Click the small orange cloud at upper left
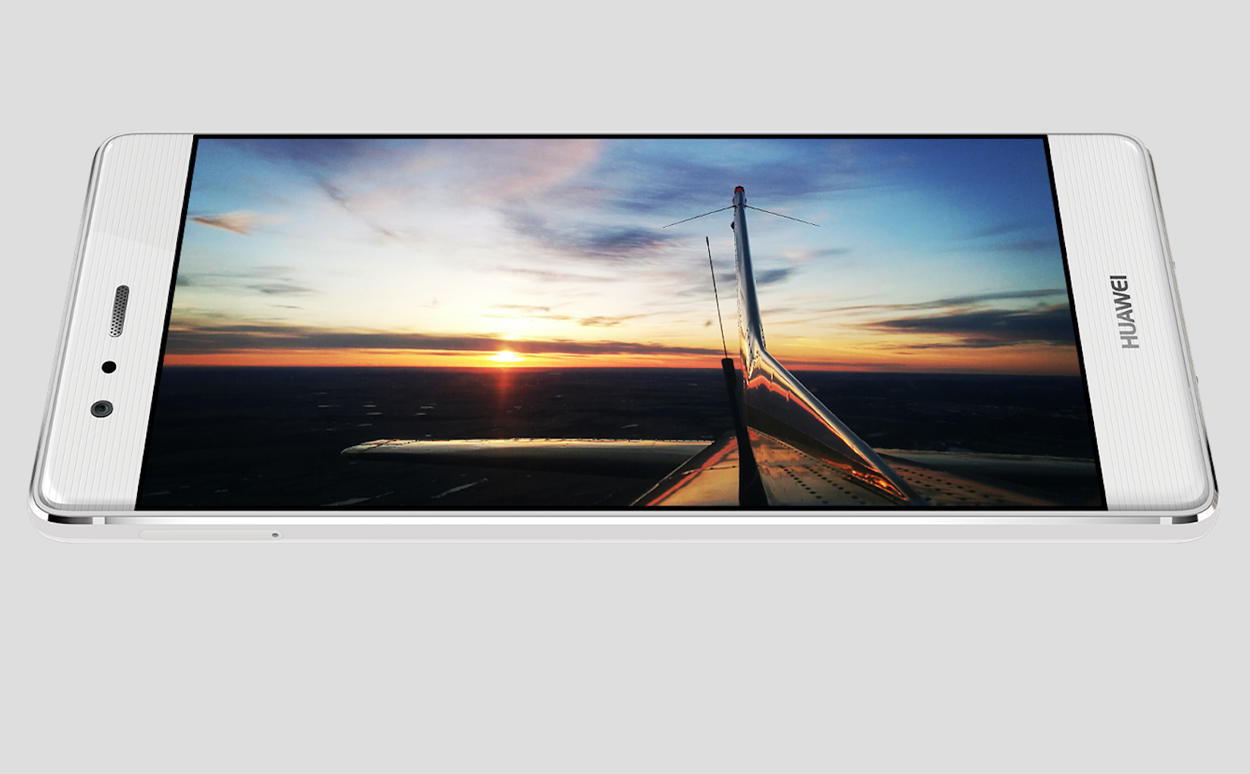The width and height of the screenshot is (1250, 774). coord(227,222)
